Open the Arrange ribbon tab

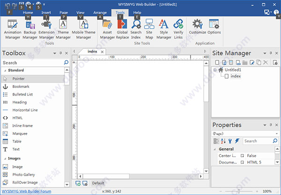100,13
